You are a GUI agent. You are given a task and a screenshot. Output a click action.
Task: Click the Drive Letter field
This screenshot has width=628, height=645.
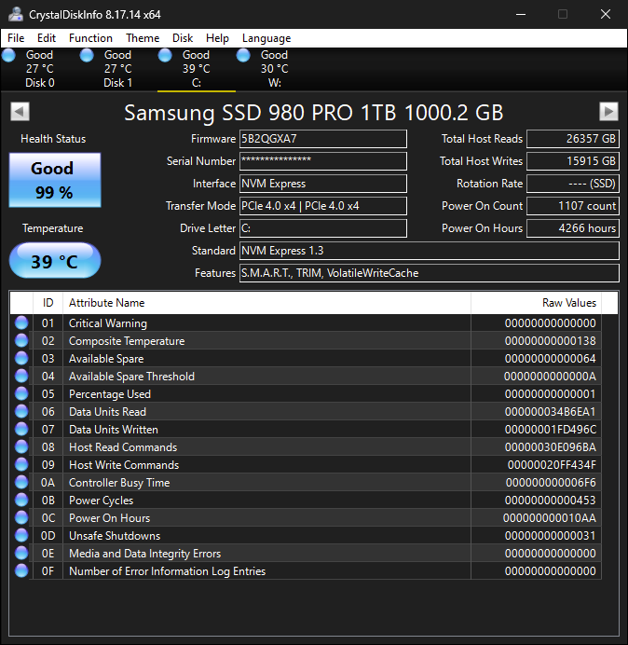click(323, 228)
